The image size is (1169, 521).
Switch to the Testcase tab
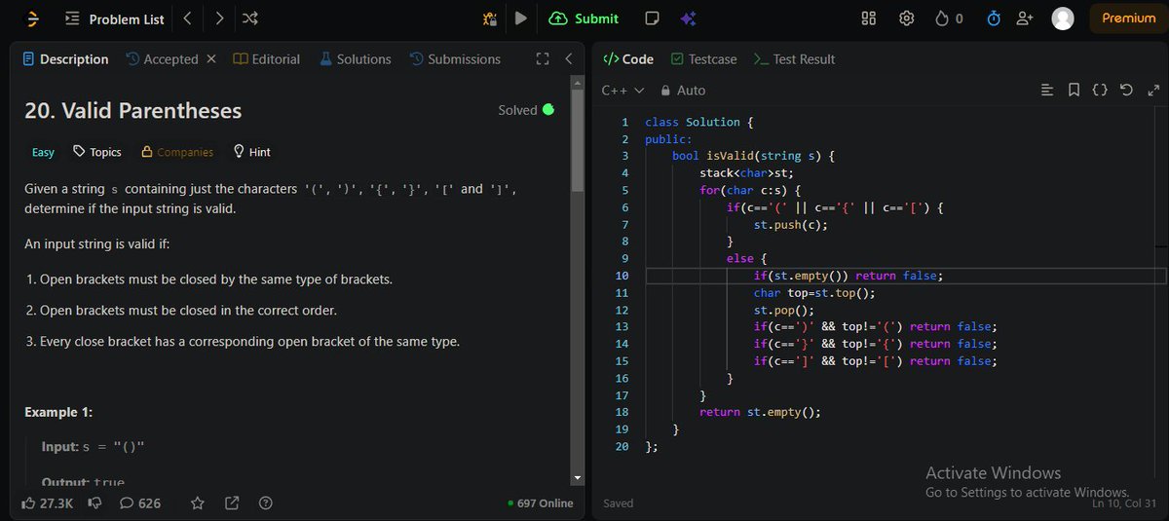pos(703,59)
